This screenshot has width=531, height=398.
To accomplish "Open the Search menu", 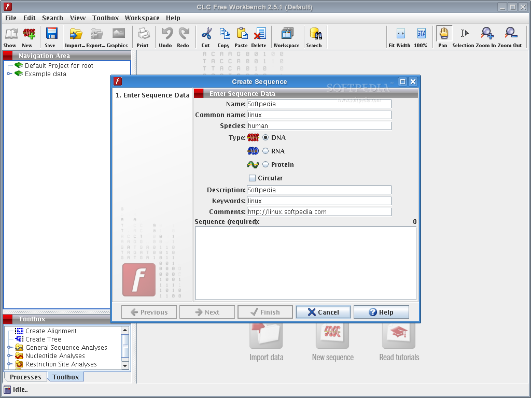I will click(52, 18).
